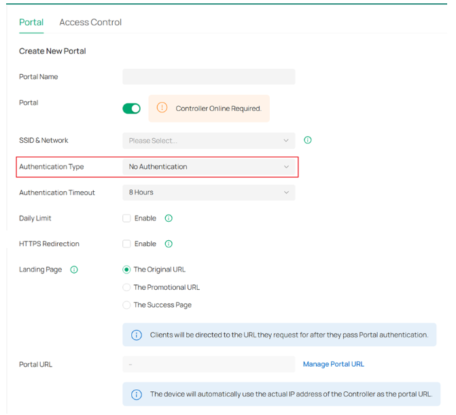This screenshot has height=415, width=456.
Task: Enable the Daily Limit checkbox
Action: tap(126, 218)
